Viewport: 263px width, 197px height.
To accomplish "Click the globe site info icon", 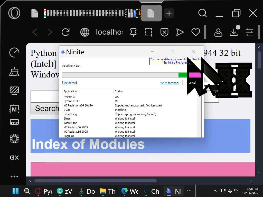I will (x=85, y=32).
